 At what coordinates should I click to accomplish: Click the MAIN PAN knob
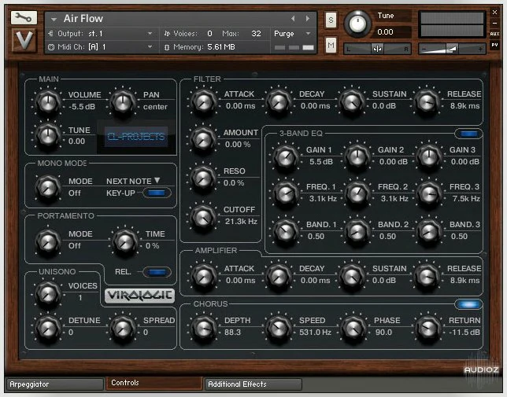click(x=123, y=102)
